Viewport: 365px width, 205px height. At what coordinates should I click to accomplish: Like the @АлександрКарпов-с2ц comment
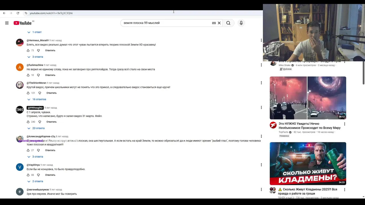pyautogui.click(x=28, y=150)
